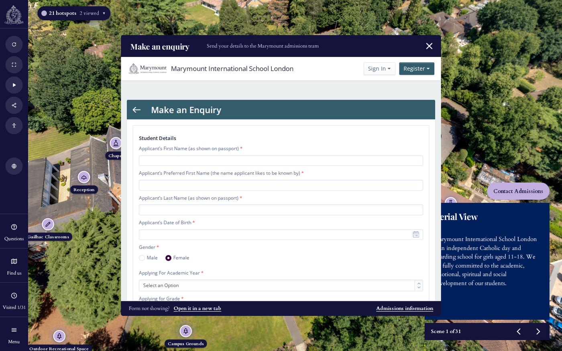Close the Make an enquiry dialog
562x351 pixels.
(x=429, y=46)
